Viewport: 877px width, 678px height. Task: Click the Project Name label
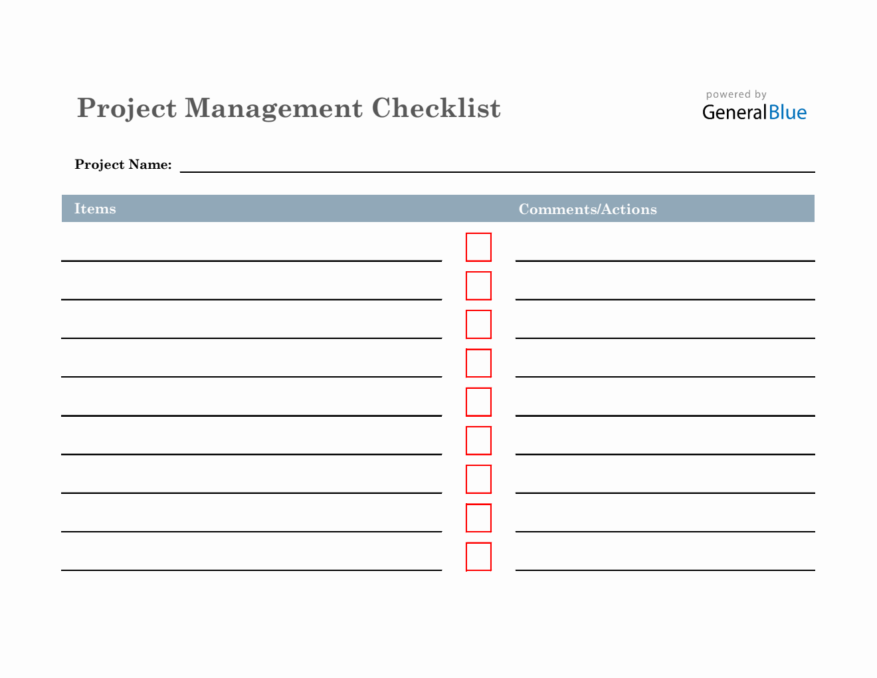pyautogui.click(x=123, y=165)
